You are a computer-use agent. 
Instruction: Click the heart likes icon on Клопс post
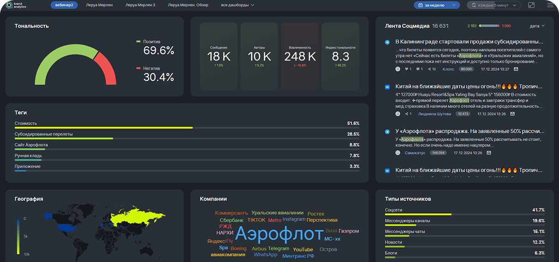tap(406, 69)
